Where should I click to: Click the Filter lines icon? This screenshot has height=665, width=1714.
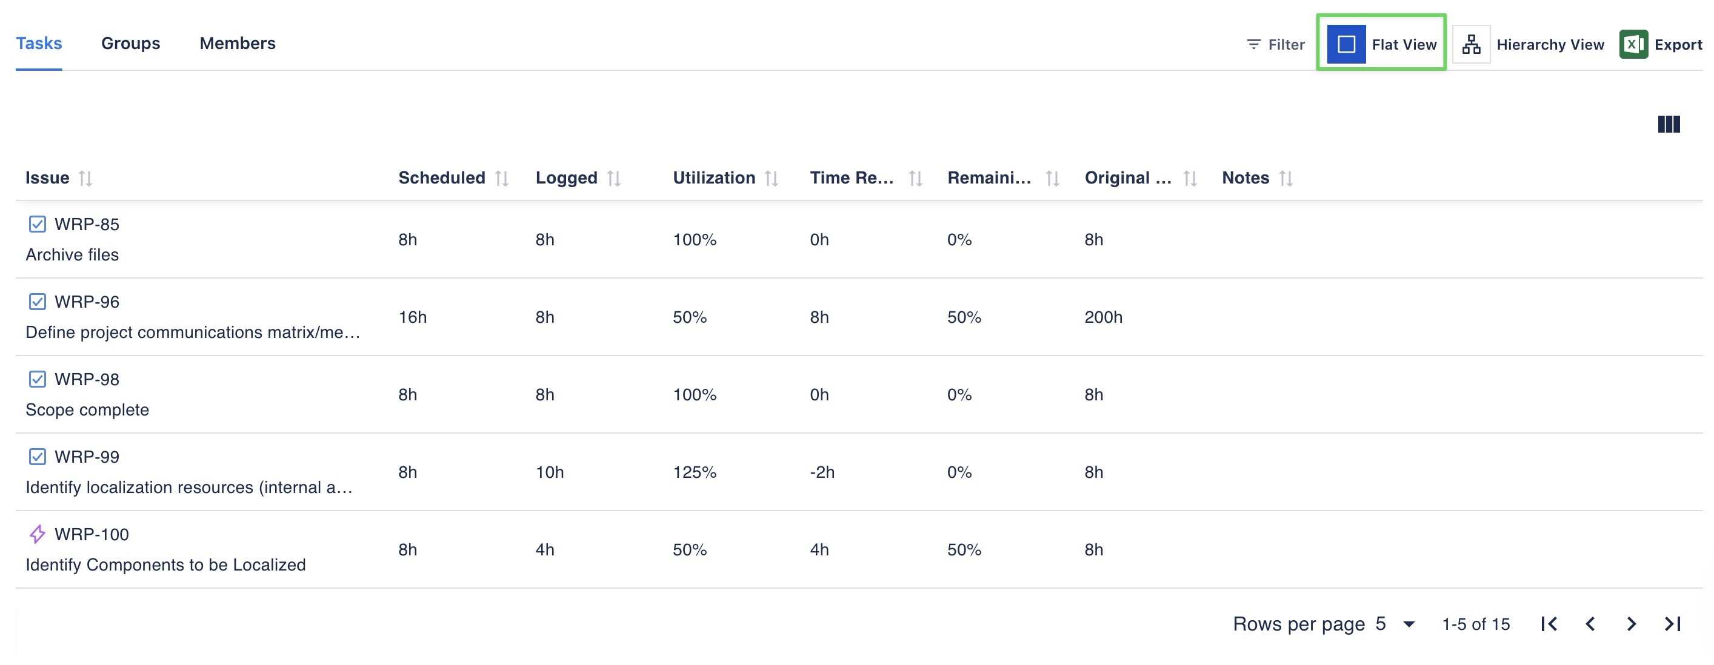(x=1253, y=45)
